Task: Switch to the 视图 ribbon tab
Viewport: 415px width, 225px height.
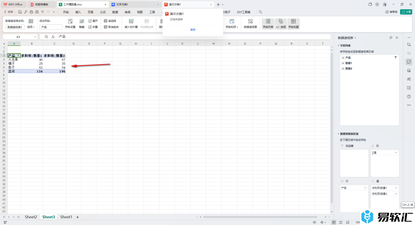Action: point(140,12)
